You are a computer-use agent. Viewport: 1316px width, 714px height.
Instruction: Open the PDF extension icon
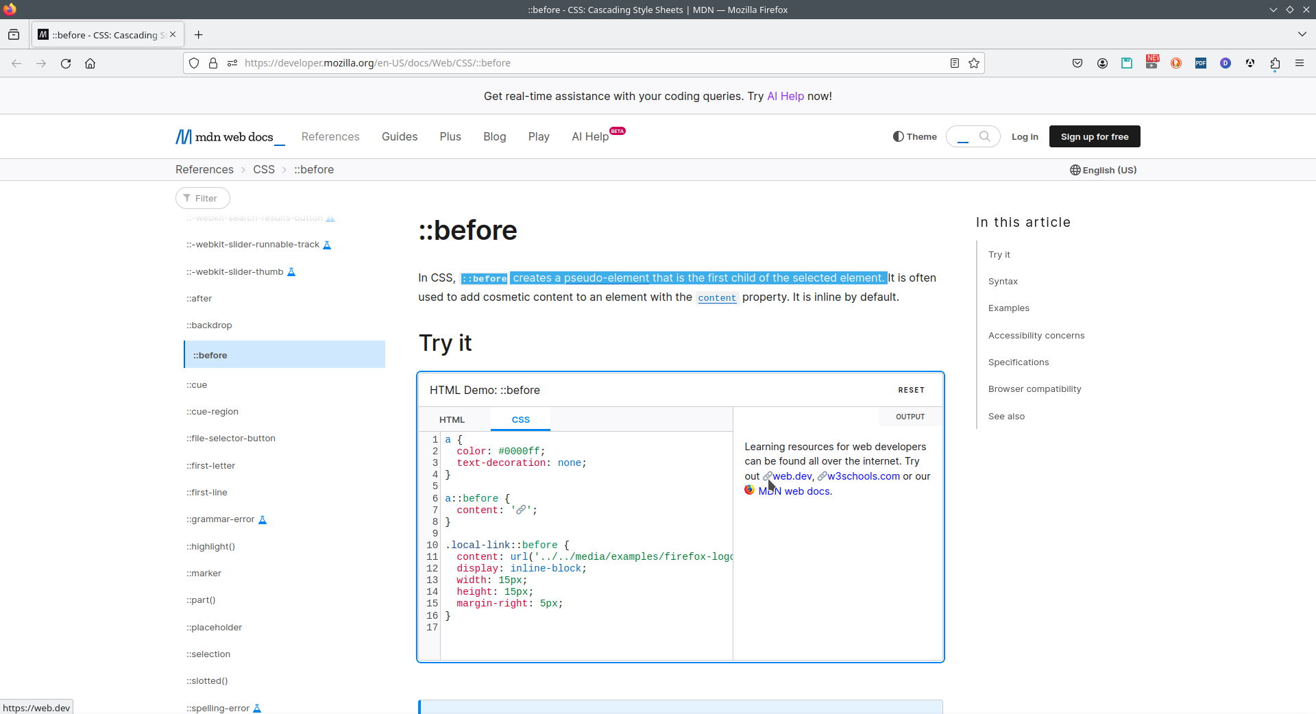tap(1201, 63)
